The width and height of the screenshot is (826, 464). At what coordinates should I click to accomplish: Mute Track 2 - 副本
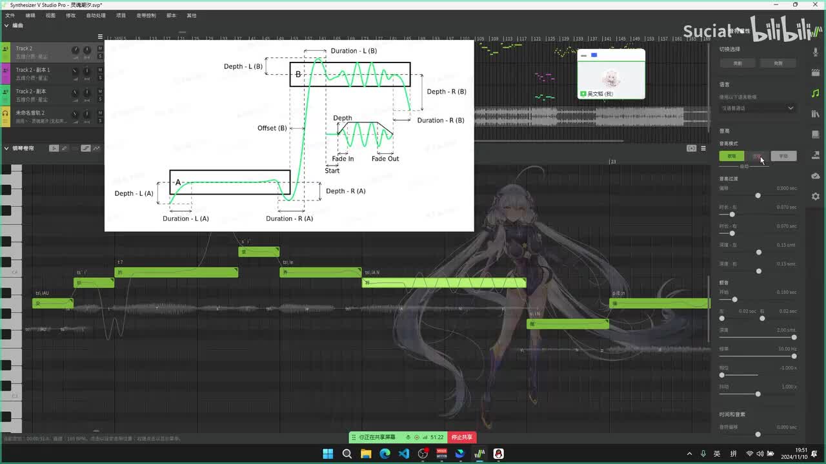point(100,91)
